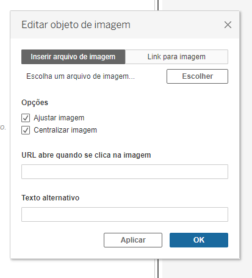Click the Escolher button to browse files

[x=197, y=76]
